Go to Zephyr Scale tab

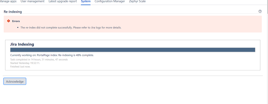pos(137,1)
